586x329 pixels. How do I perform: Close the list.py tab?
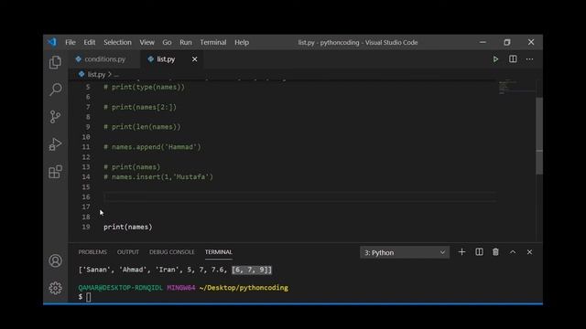(x=195, y=58)
